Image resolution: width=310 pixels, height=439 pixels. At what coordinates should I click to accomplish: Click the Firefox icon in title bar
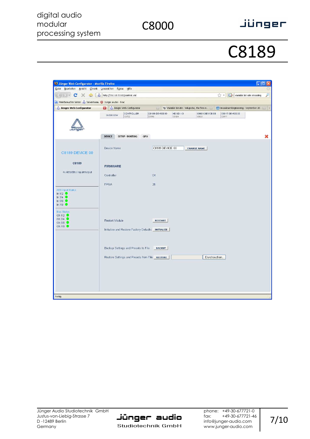pos(56,84)
